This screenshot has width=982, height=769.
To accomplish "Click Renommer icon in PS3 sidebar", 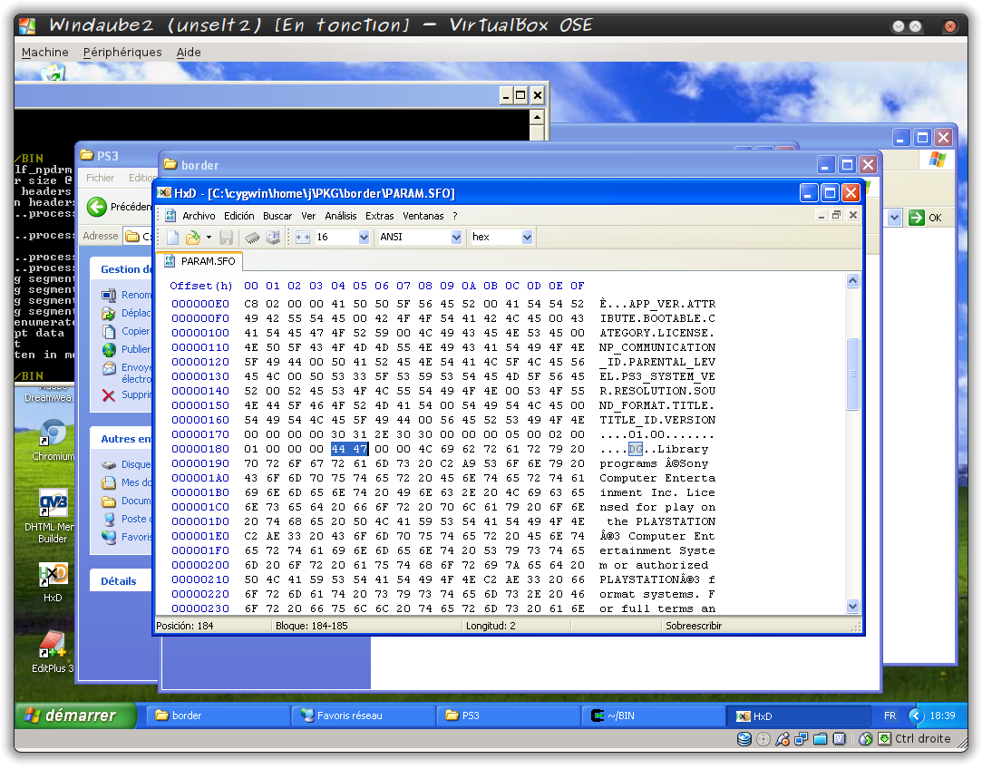I will pos(109,295).
